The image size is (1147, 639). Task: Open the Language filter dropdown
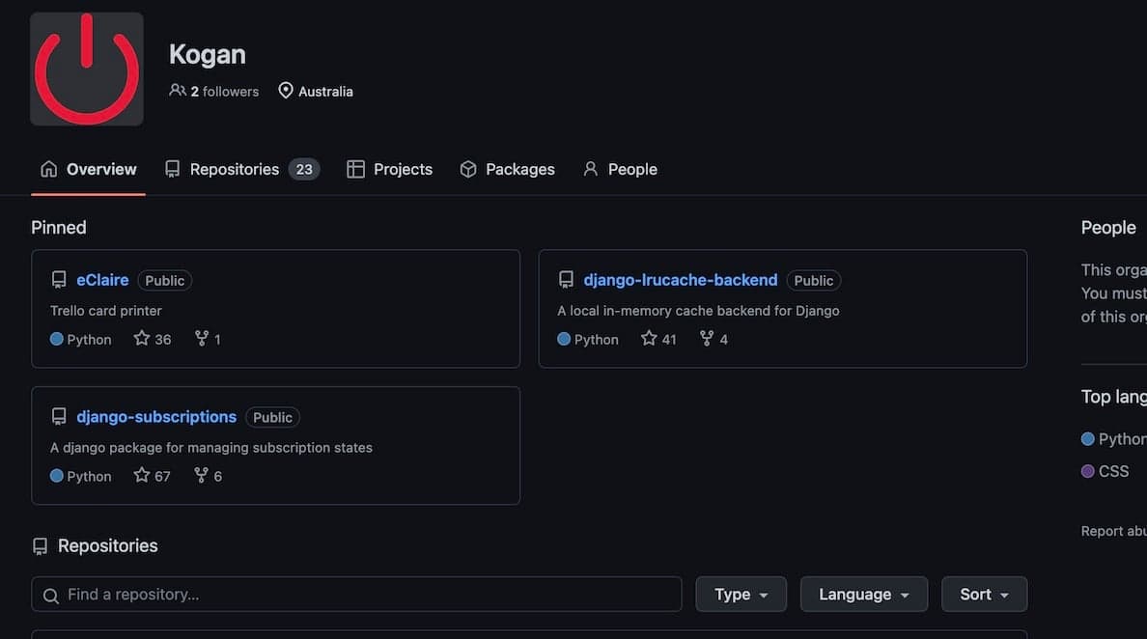[864, 595]
